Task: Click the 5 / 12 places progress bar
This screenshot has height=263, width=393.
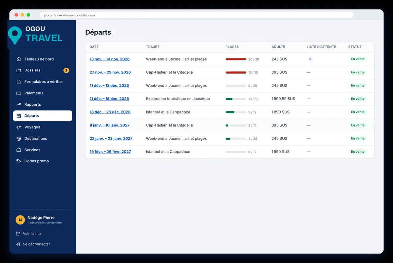Action: [236, 112]
